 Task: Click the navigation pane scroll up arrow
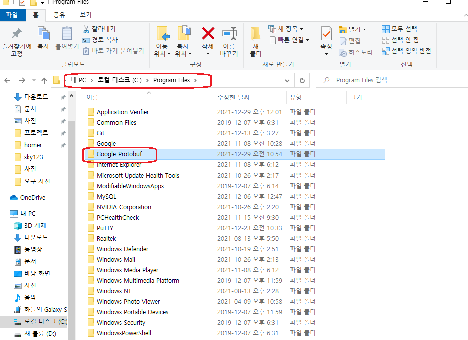click(x=71, y=96)
